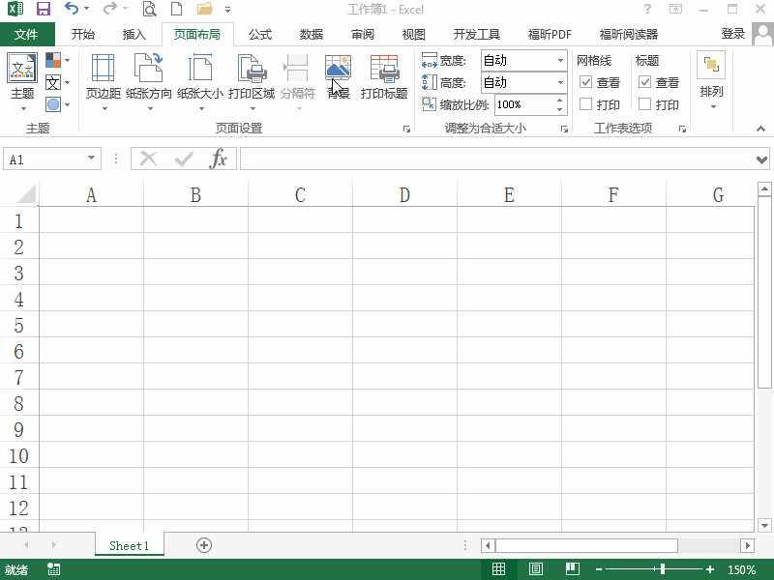Click the vertical scrollbar down arrow

(x=764, y=526)
